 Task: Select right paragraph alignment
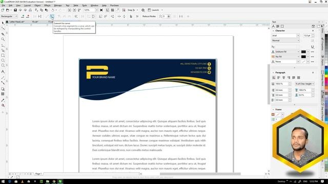pos(289,78)
